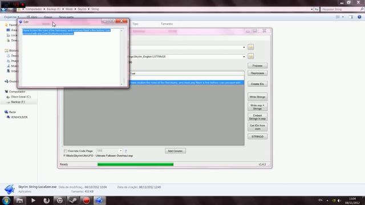Click the change view icon in Explorer

(338, 17)
